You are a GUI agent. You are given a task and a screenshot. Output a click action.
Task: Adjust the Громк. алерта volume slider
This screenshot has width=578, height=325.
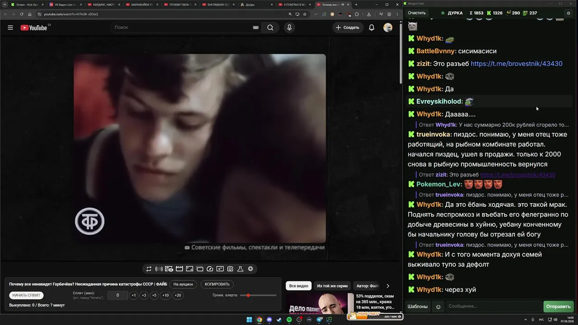[258, 295]
